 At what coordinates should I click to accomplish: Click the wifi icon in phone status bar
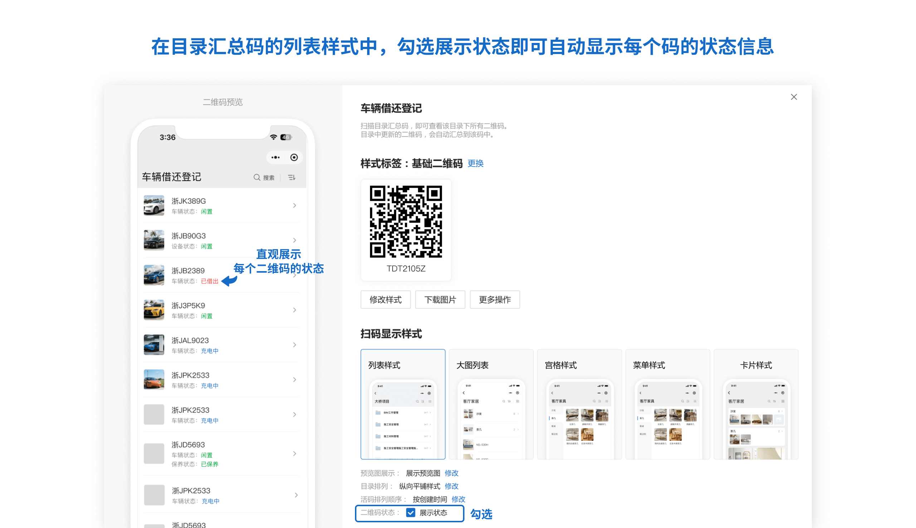pos(273,137)
